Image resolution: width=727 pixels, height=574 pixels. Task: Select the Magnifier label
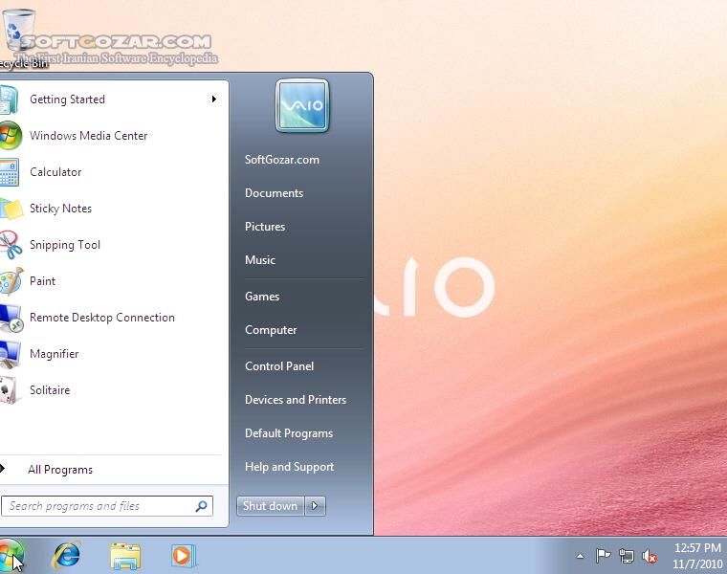(x=55, y=354)
